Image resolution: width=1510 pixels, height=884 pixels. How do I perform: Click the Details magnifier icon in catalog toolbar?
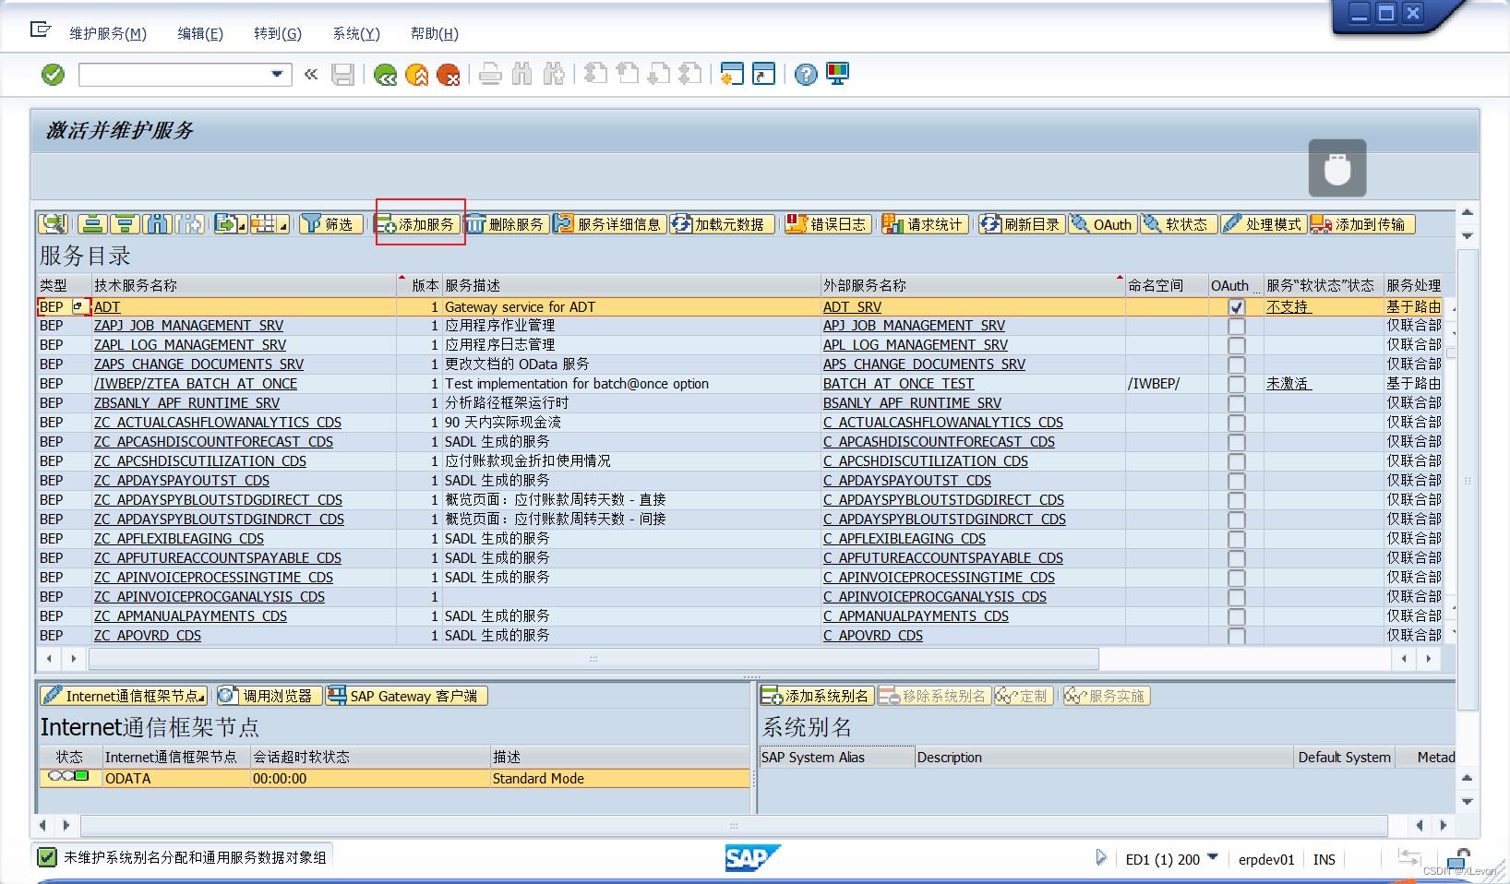click(x=54, y=223)
